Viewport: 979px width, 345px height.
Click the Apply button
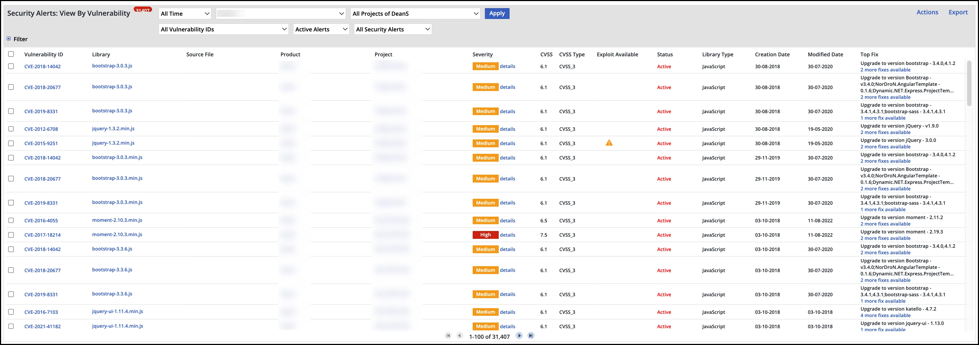coord(497,13)
